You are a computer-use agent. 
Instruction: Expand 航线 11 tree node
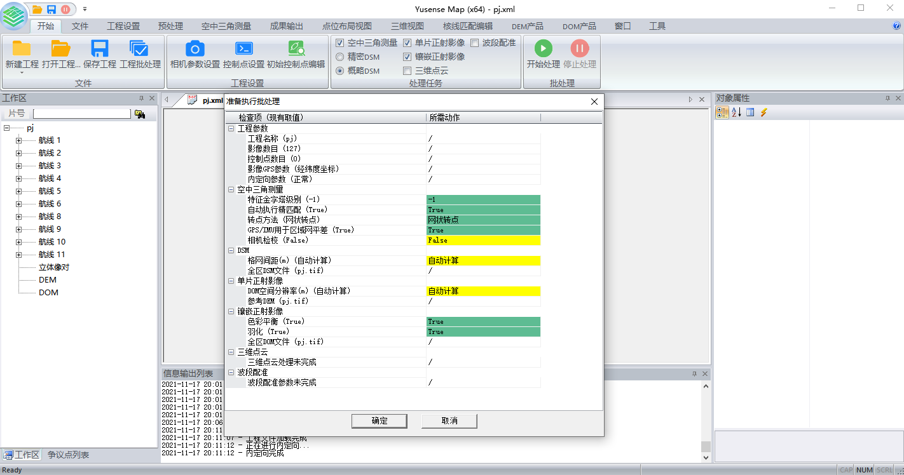click(x=18, y=255)
